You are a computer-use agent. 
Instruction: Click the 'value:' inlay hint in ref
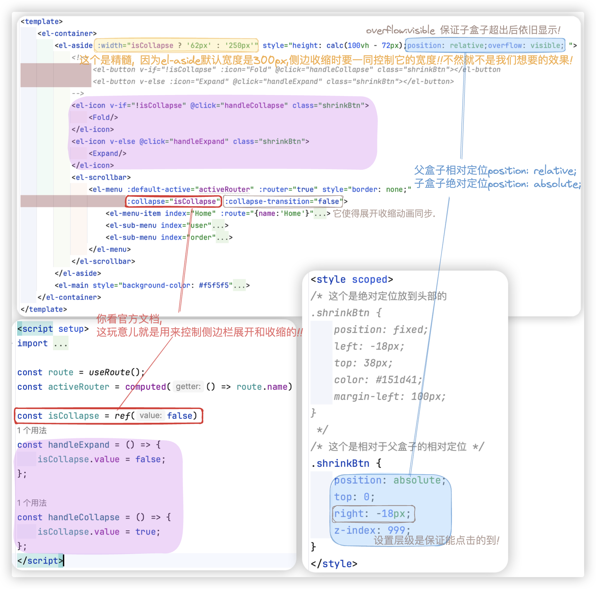coord(150,416)
